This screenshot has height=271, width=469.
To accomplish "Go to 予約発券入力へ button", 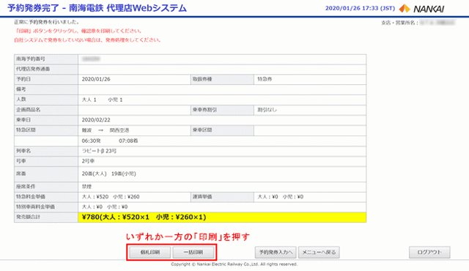I will coord(276,252).
